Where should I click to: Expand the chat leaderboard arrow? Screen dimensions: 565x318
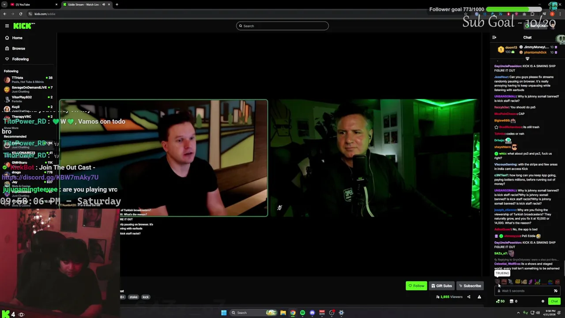point(527,58)
